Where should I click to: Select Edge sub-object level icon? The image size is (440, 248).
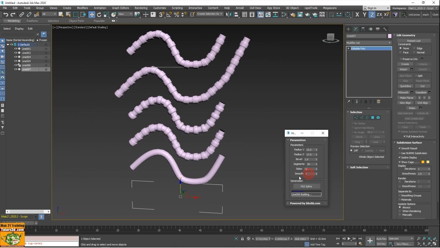pos(362,118)
